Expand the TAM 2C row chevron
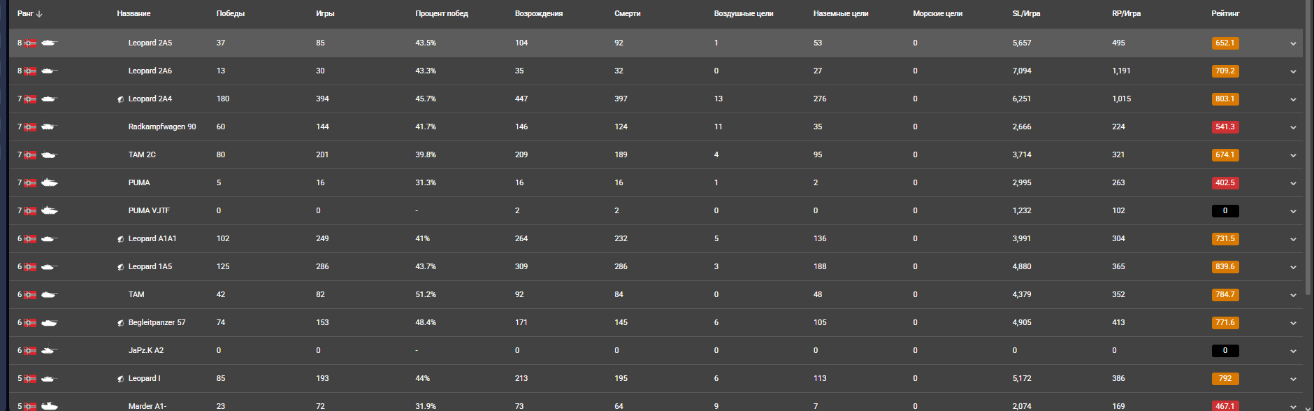Screen dimensions: 1314x411 1293,155
